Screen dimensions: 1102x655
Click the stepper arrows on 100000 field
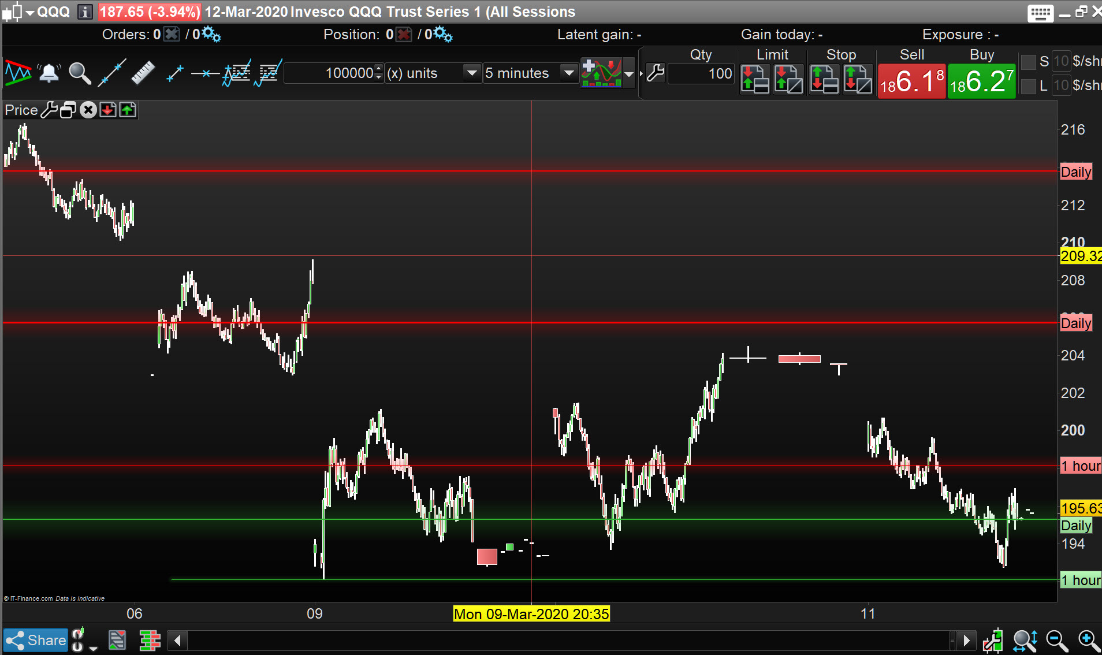point(379,73)
